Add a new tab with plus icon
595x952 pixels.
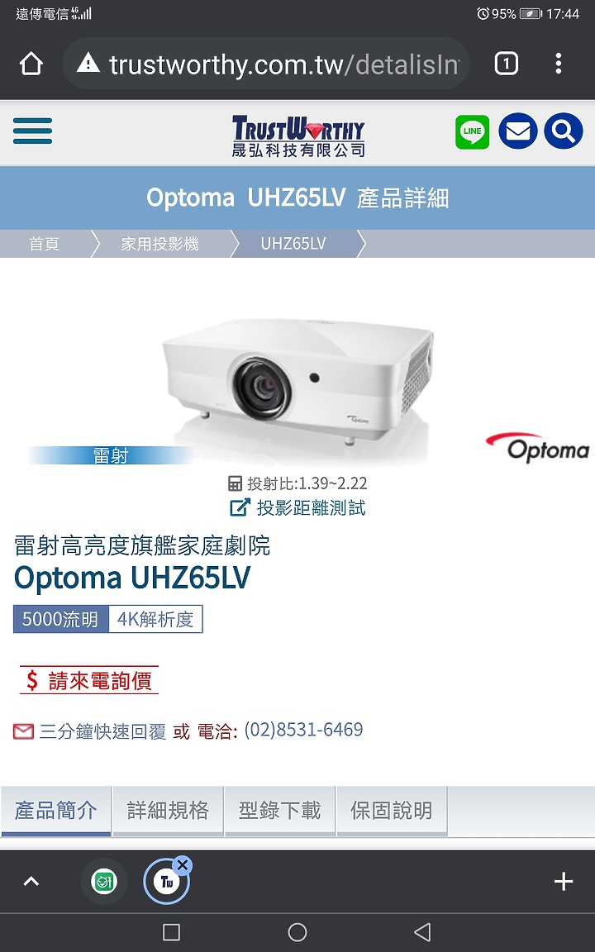[x=564, y=882]
